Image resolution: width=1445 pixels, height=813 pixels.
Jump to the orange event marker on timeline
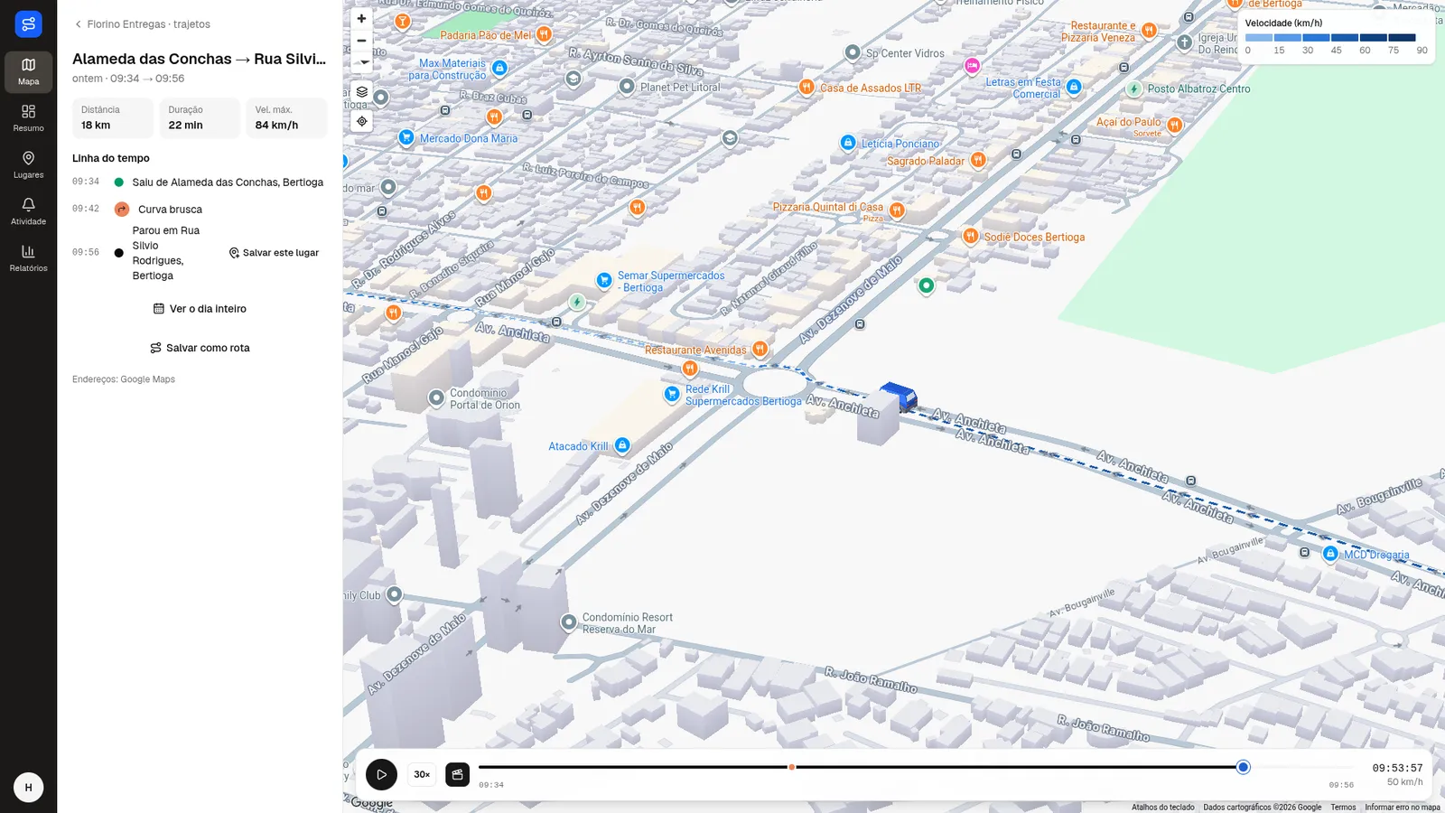(x=791, y=767)
